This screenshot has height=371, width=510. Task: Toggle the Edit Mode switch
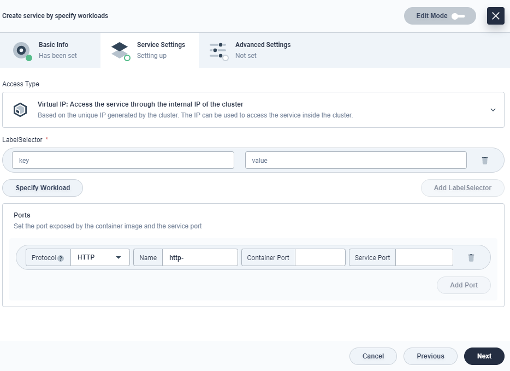458,16
